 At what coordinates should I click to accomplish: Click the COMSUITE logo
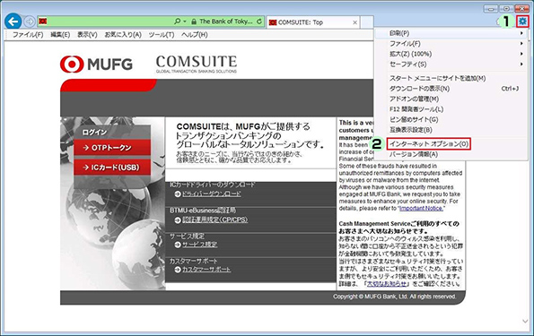coord(197,65)
